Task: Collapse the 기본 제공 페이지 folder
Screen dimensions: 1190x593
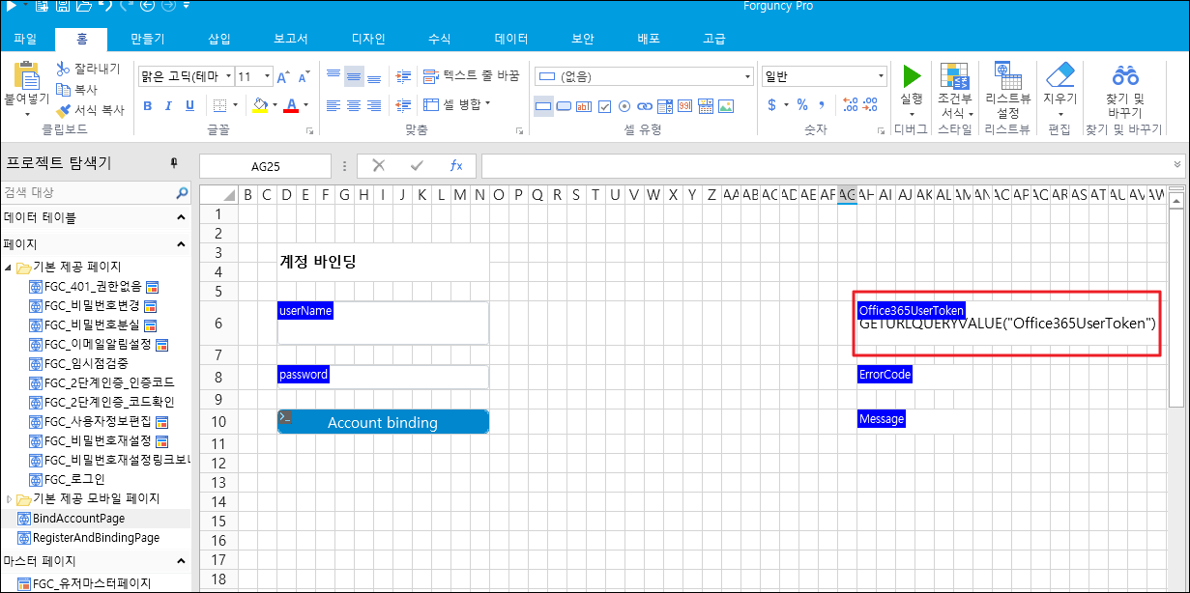Action: 9,267
